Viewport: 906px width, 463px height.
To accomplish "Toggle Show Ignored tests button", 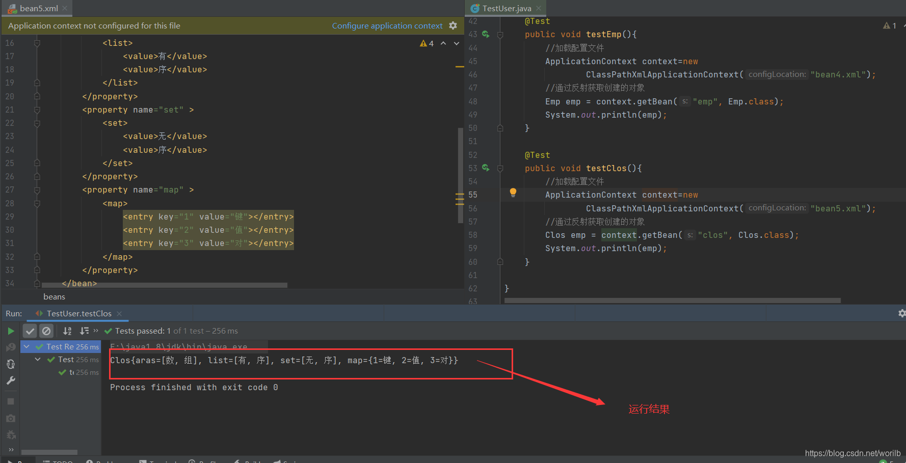I will (x=46, y=331).
